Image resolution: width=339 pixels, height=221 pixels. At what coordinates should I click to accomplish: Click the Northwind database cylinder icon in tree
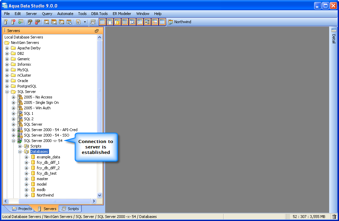(x=33, y=195)
